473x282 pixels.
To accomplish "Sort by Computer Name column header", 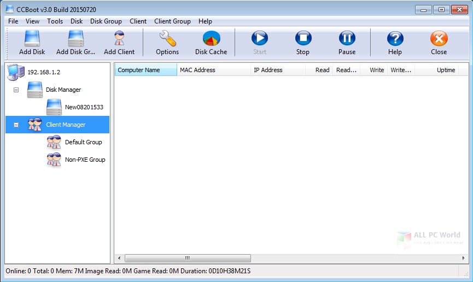I will pyautogui.click(x=145, y=70).
